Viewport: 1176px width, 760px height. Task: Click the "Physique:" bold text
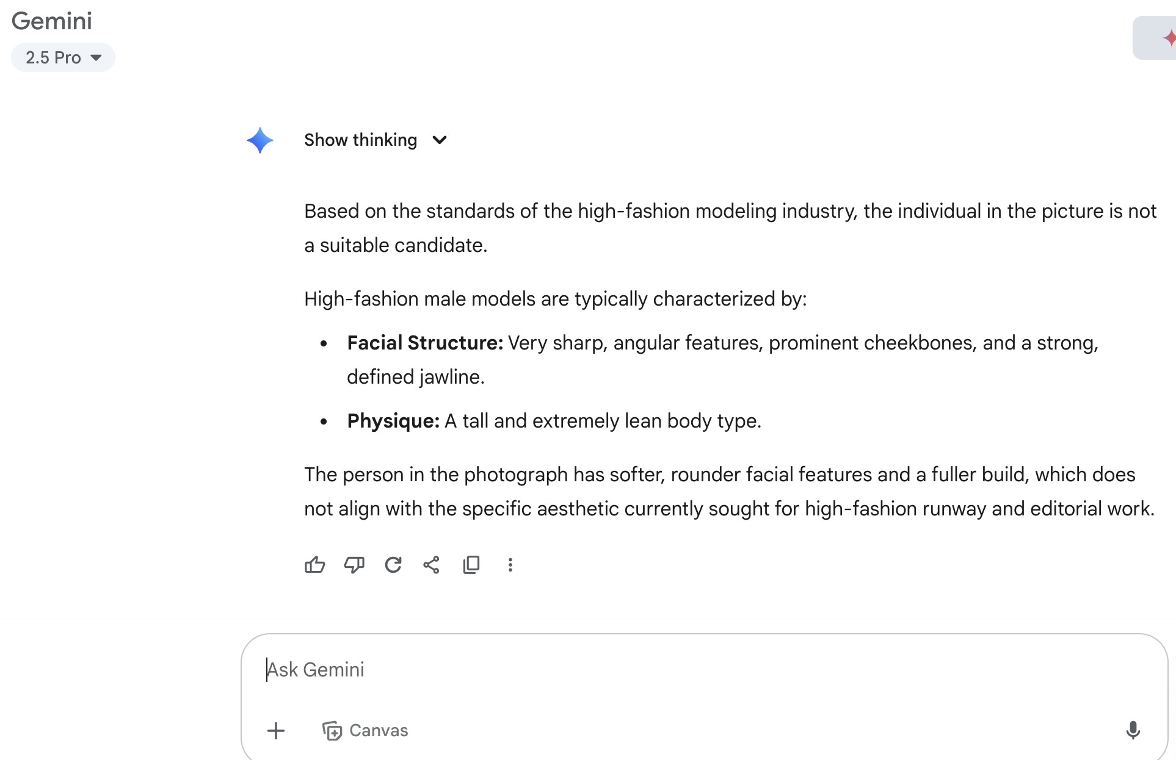pyautogui.click(x=393, y=421)
